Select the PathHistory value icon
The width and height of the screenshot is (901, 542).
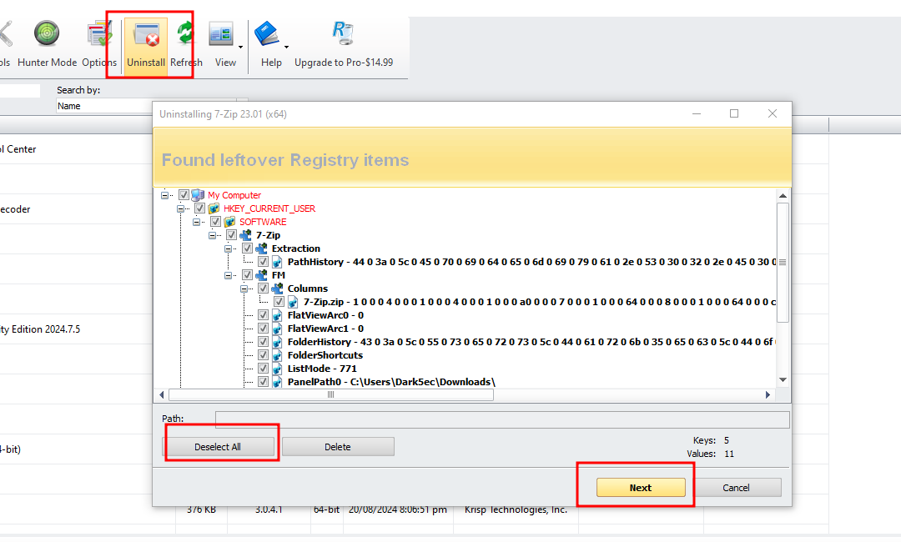coord(277,262)
